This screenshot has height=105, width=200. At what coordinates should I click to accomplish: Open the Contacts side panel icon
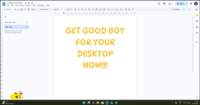coord(197,27)
